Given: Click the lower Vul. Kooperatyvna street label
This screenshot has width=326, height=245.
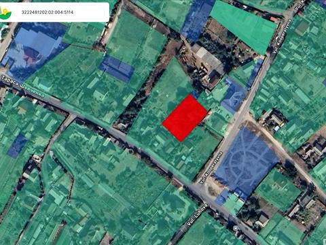Looking at the screenshot, I should point(211,167).
